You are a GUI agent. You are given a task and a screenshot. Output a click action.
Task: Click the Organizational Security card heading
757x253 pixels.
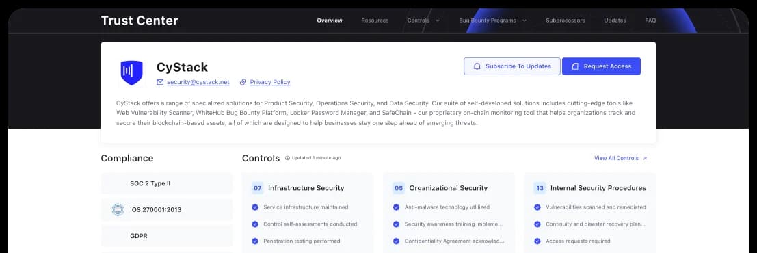(x=449, y=188)
